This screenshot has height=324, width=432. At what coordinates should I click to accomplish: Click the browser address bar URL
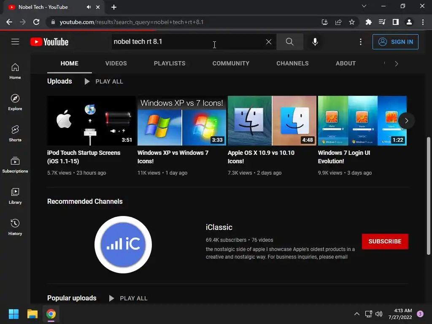tap(132, 22)
